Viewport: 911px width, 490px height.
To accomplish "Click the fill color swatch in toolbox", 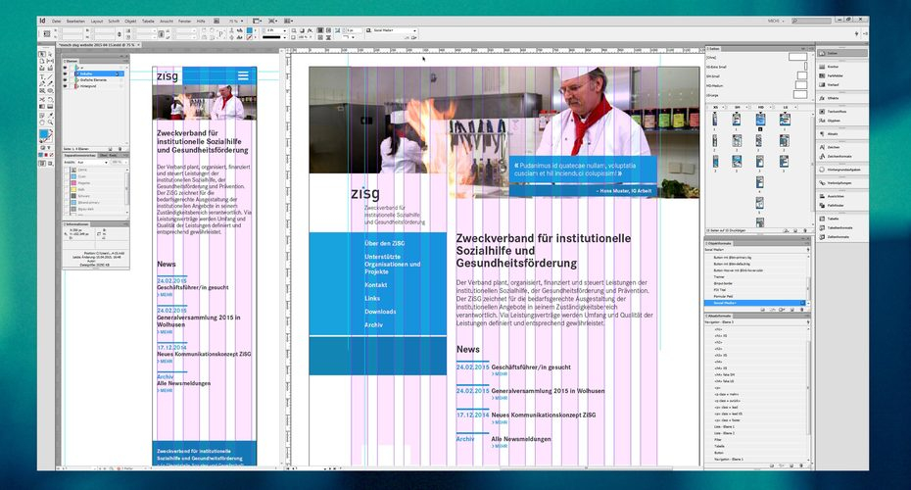I will [43, 134].
